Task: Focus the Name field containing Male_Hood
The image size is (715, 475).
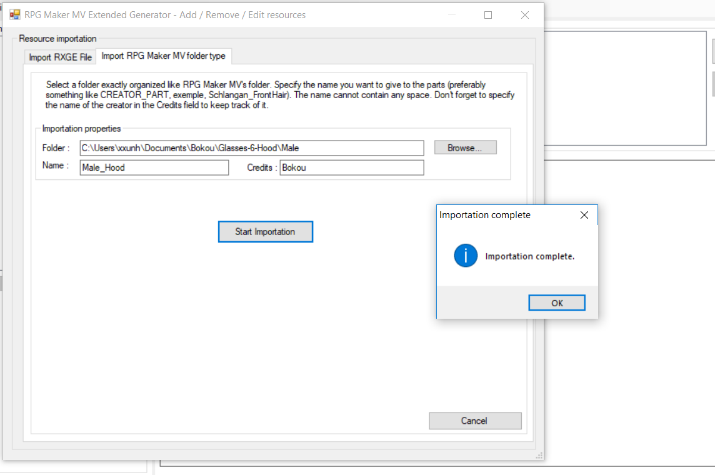Action: point(154,167)
